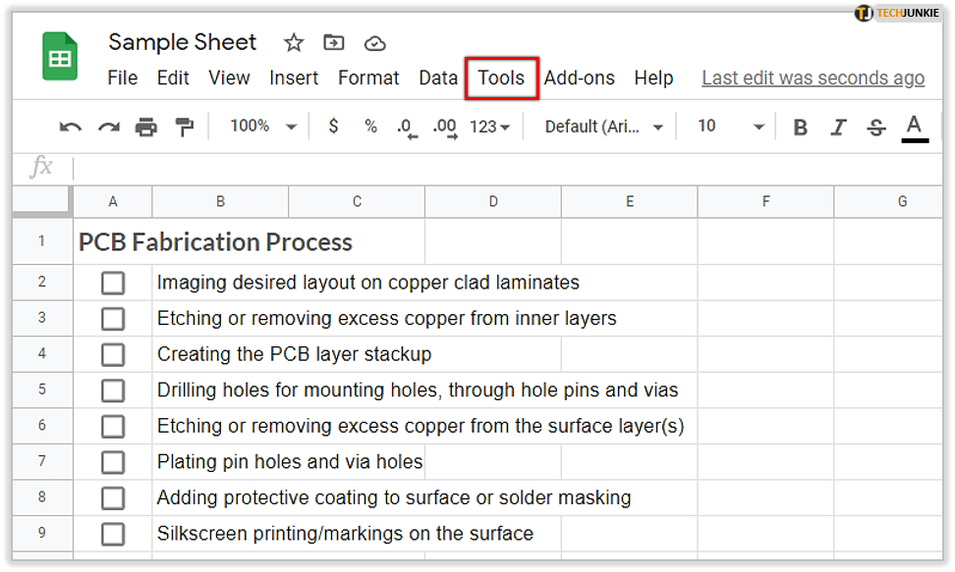Click the Undo arrow icon
The height and width of the screenshot is (572, 955).
pos(70,127)
